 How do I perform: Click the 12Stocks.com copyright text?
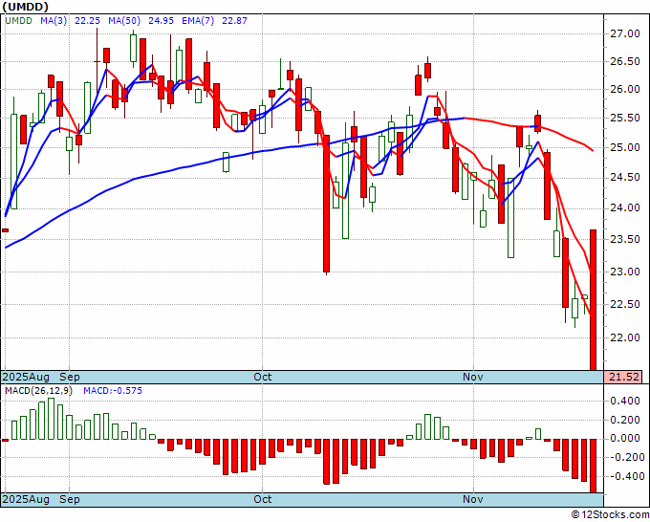pos(610,515)
